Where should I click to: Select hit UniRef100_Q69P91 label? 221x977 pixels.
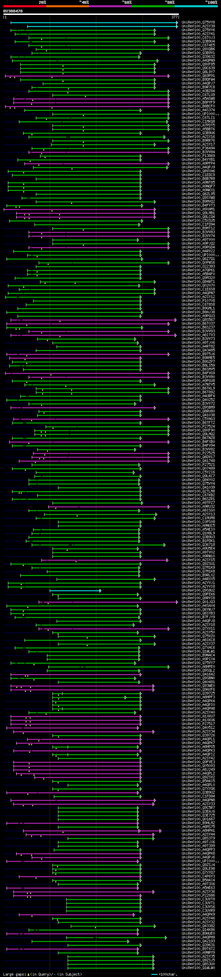198,76
